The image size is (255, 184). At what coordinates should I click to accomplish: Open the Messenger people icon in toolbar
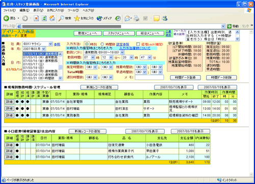click(x=165, y=18)
